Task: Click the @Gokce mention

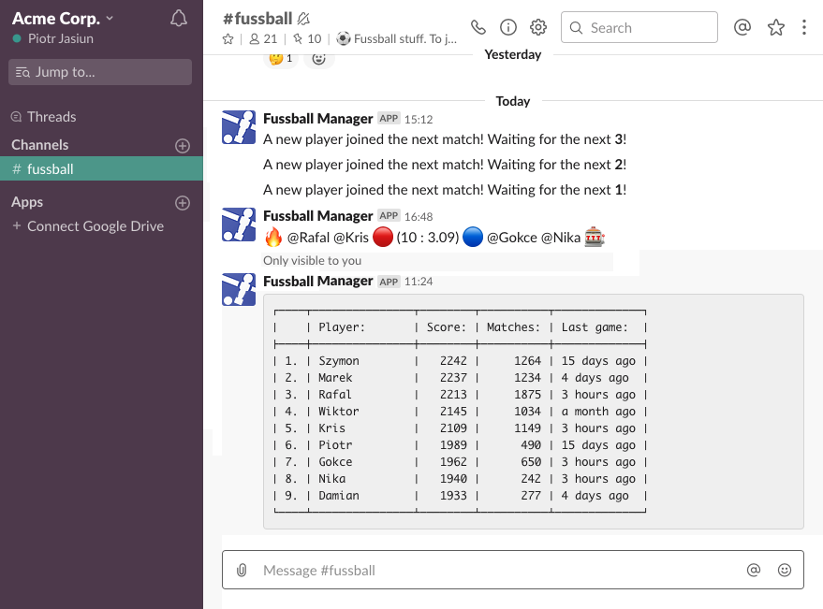Action: (x=512, y=238)
